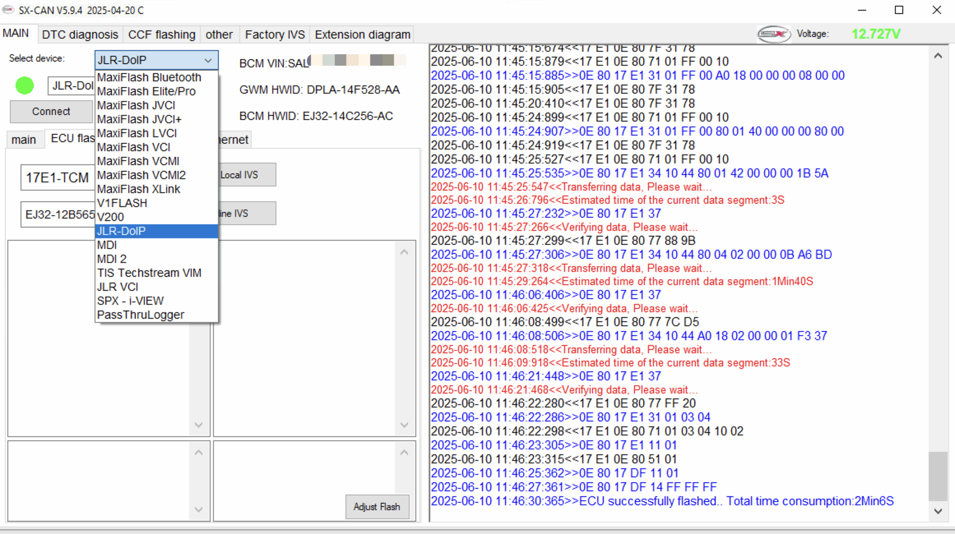This screenshot has height=534, width=955.
Task: Click log line ending '77 88 9B'
Action: [x=563, y=241]
